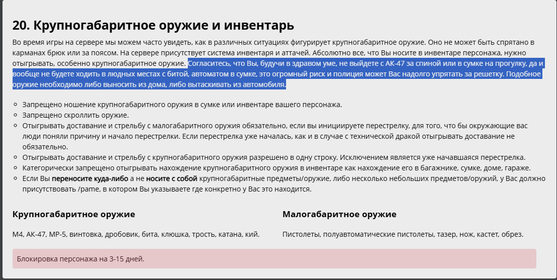The height and width of the screenshot is (280, 557).
Task: Click the heading "20. Крупногабаритное оружие и инвентарь"
Action: tap(153, 25)
